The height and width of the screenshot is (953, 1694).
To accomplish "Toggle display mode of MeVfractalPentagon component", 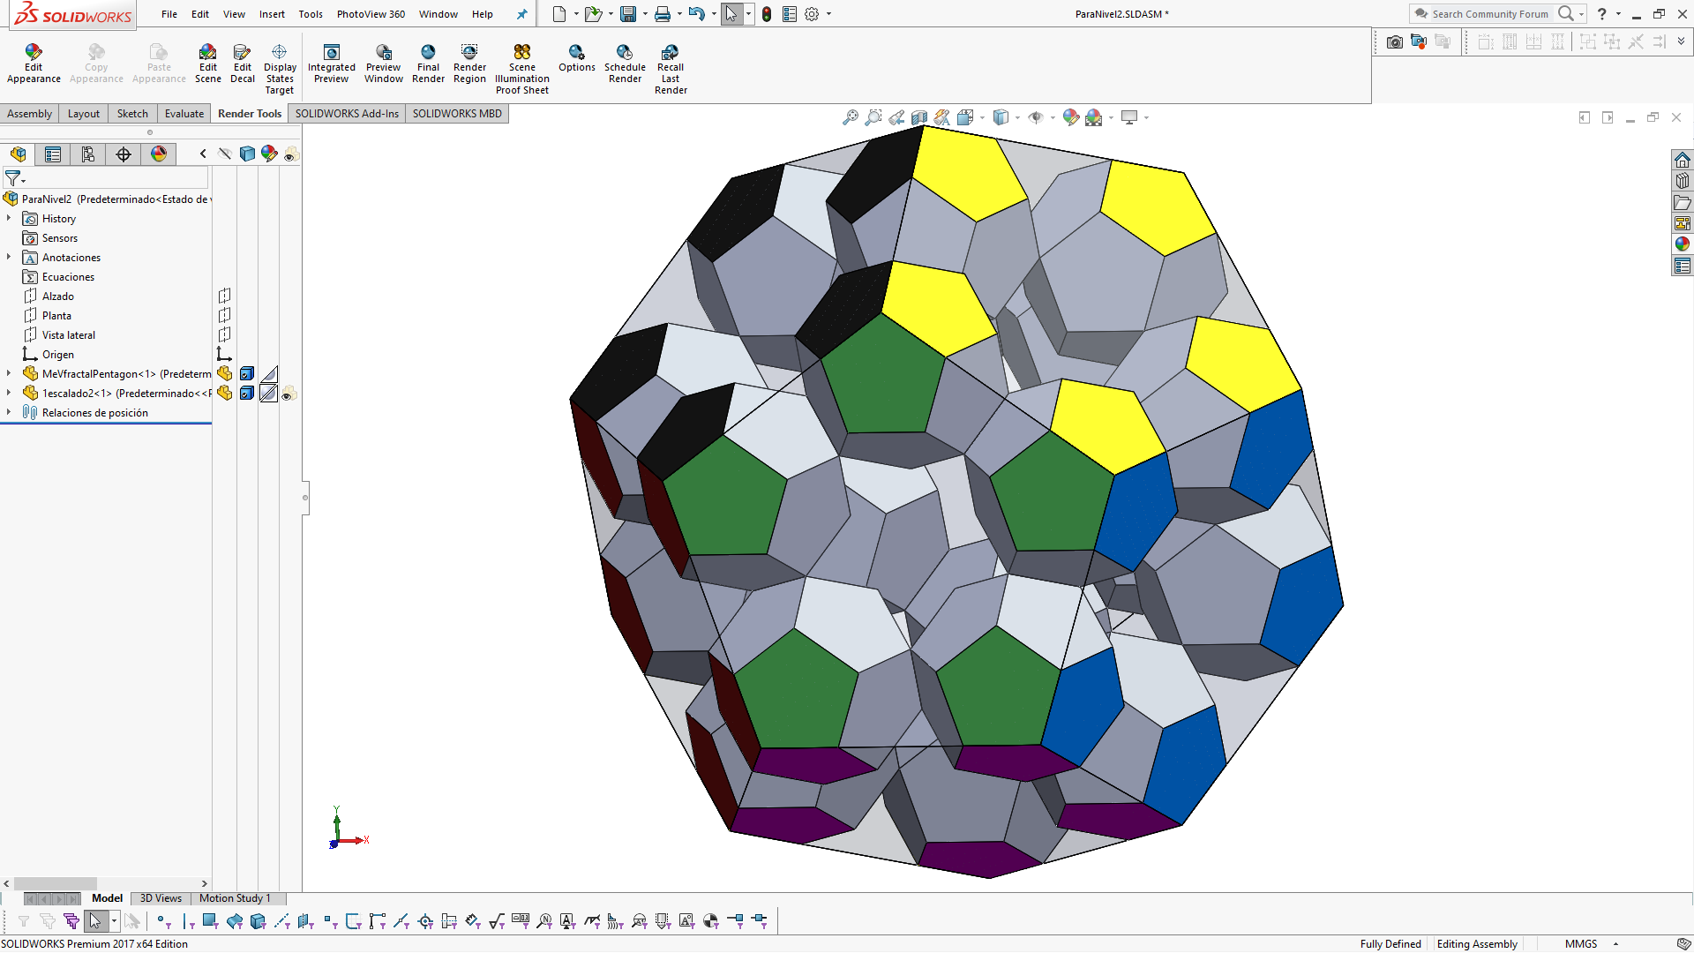I will (x=247, y=374).
